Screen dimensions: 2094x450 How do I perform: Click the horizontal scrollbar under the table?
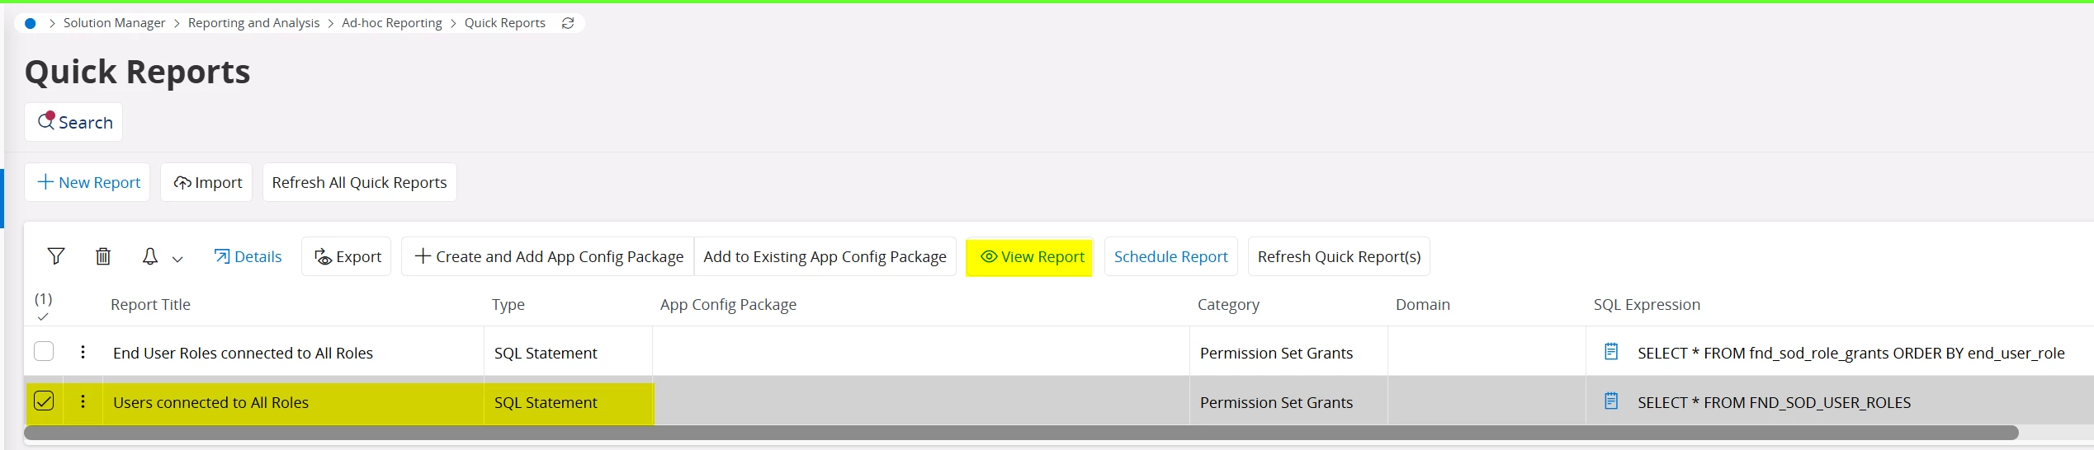click(1021, 433)
